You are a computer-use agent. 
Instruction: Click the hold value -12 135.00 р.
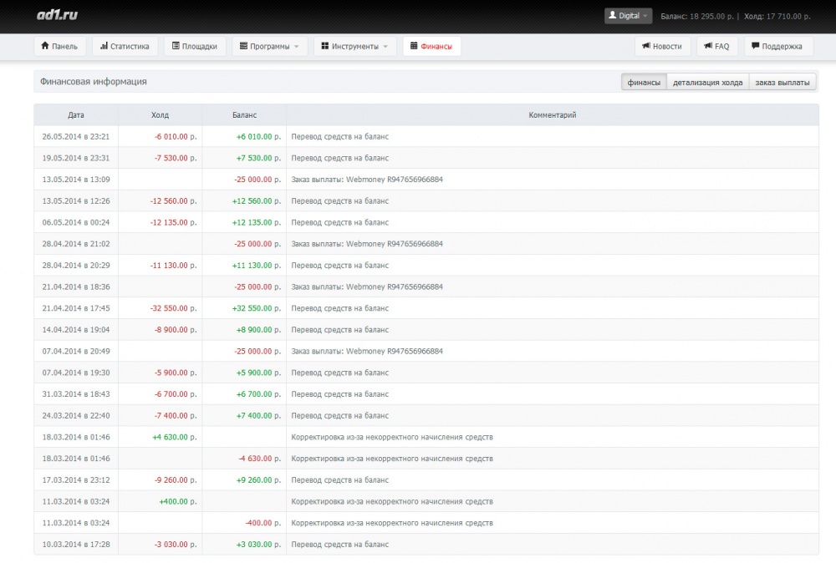pyautogui.click(x=173, y=223)
